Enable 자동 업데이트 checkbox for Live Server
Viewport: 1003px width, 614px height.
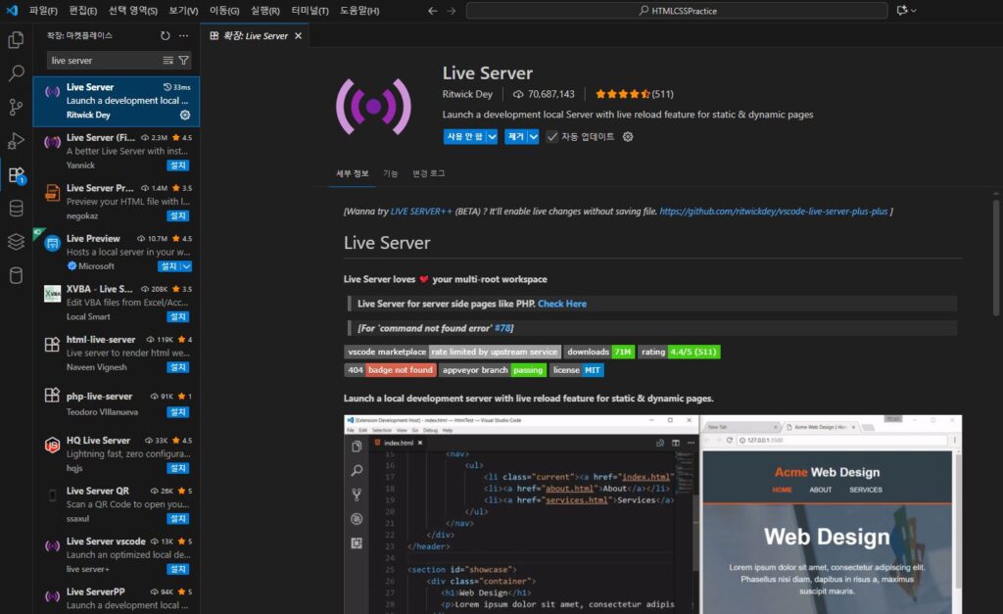[x=552, y=137]
